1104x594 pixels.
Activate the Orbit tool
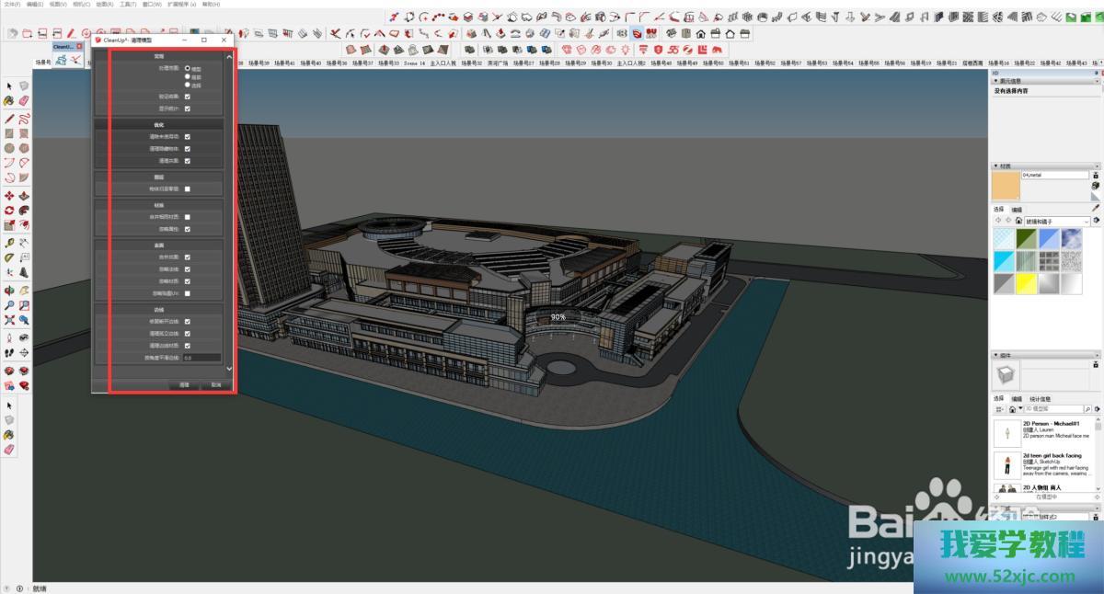(9, 290)
